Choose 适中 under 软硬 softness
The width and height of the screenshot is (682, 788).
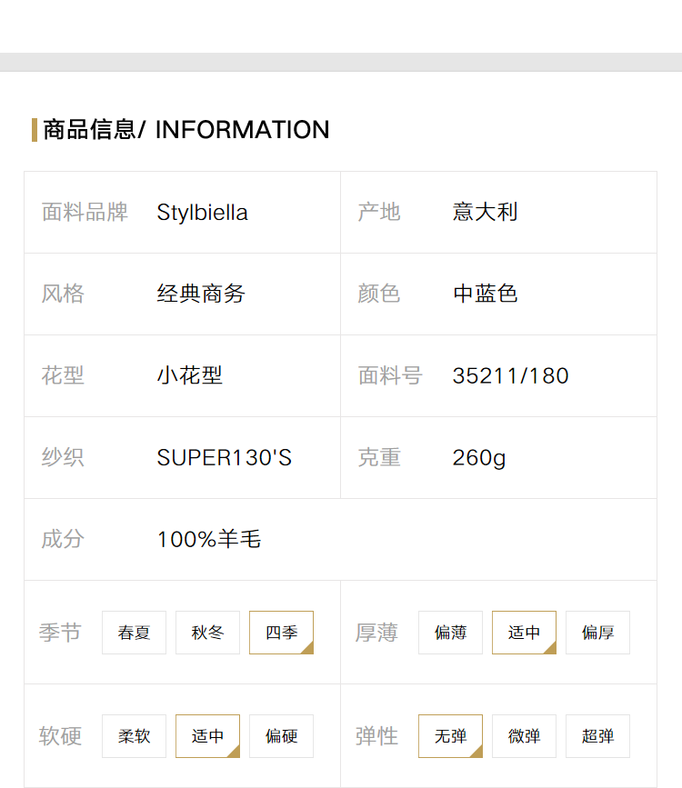[207, 735]
